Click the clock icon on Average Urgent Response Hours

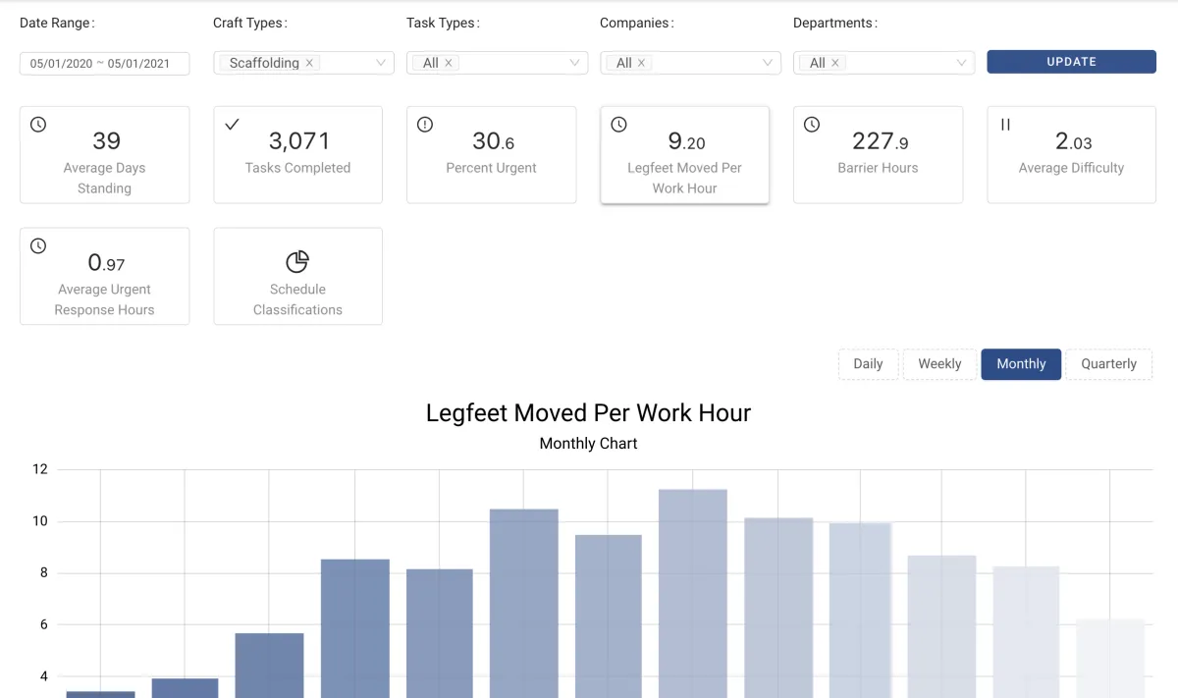37,246
